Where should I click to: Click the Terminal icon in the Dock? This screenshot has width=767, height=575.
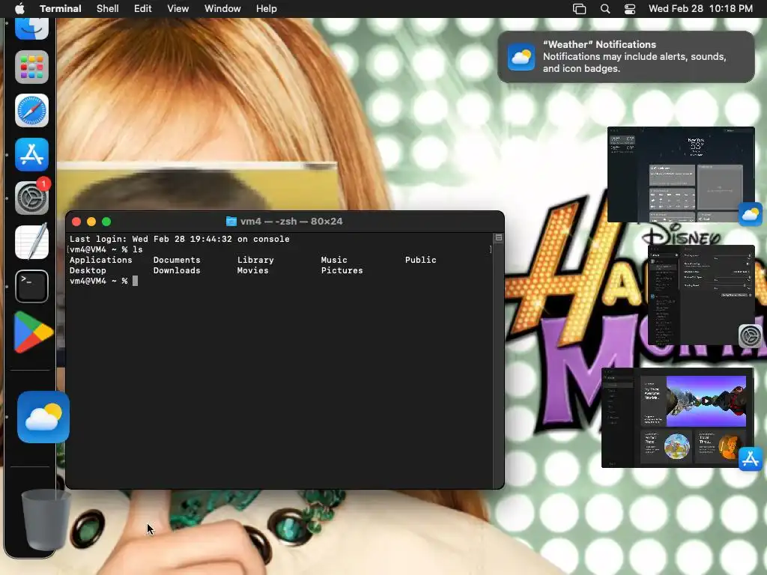(31, 286)
